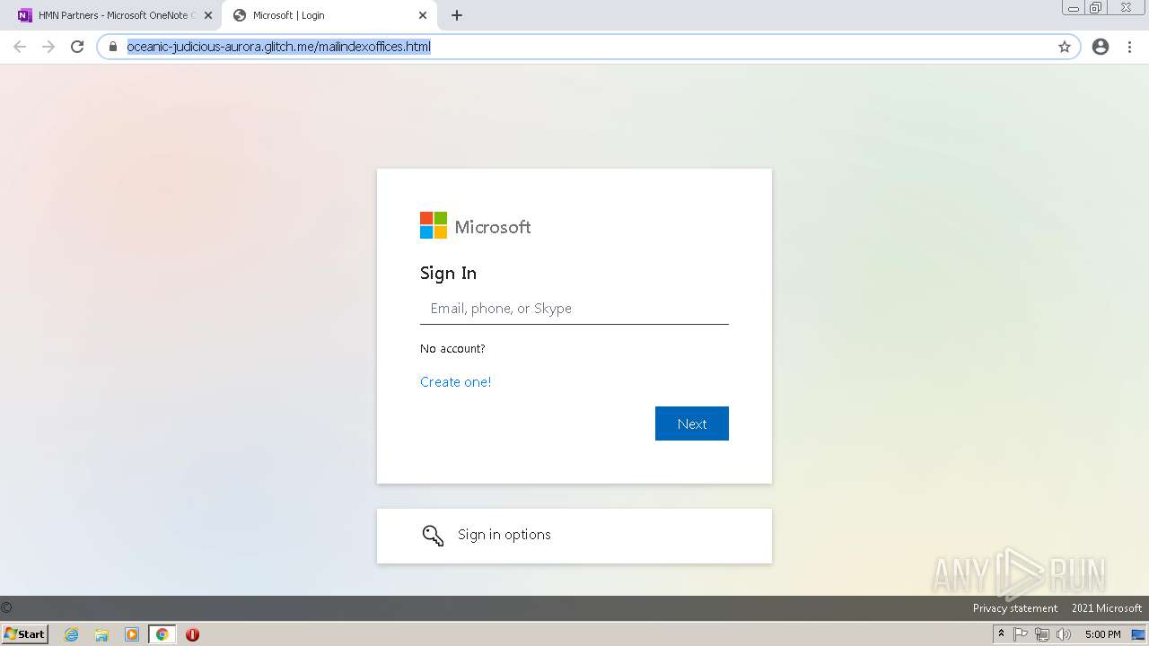
Task: Click the Microsoft four-square logo
Action: 434,225
